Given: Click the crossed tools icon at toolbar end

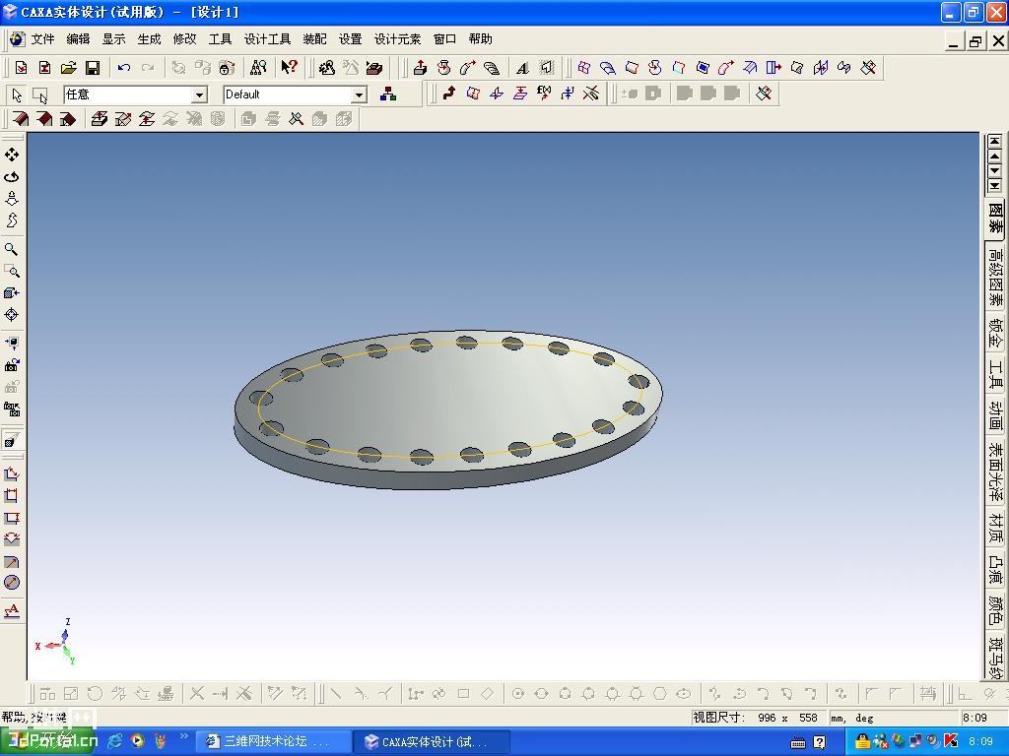Looking at the screenshot, I should point(868,68).
